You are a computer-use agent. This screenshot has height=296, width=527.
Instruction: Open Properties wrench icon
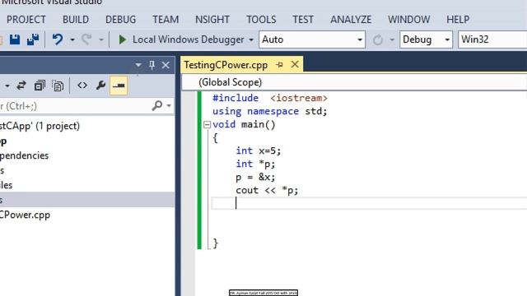coord(100,86)
